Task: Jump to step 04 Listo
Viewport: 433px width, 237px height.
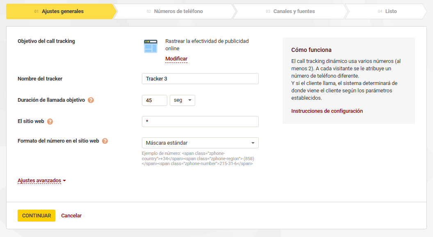Action: [387, 11]
